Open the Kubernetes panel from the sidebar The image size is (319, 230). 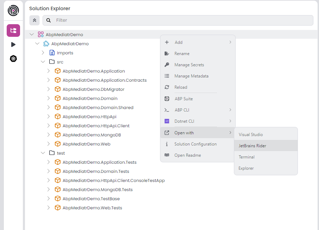(13, 59)
